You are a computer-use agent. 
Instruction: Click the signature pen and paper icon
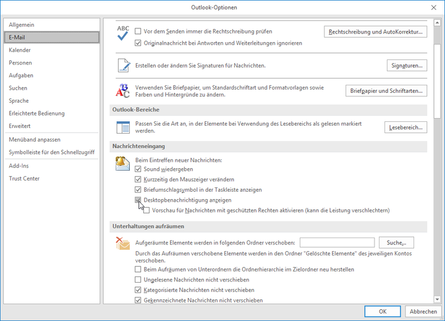point(124,66)
